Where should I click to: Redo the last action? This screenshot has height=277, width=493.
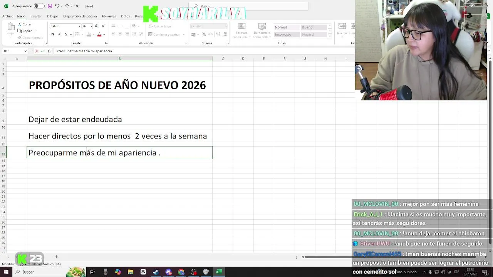point(67,6)
